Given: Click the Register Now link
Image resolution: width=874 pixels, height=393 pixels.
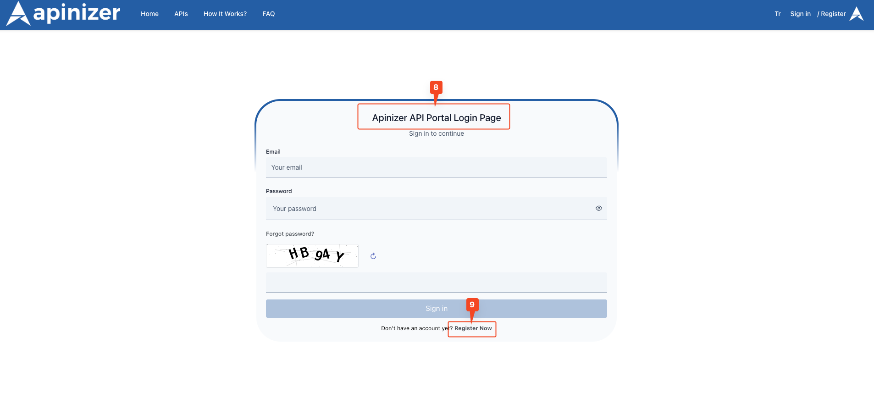Looking at the screenshot, I should click(x=473, y=328).
